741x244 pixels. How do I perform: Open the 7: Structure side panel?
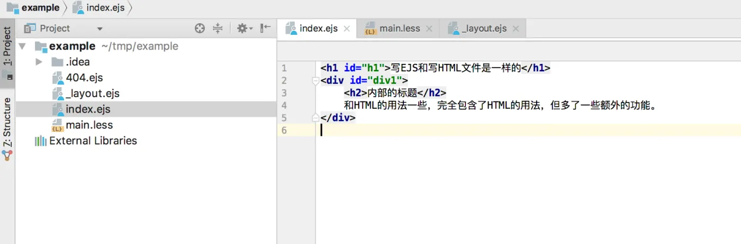7,123
